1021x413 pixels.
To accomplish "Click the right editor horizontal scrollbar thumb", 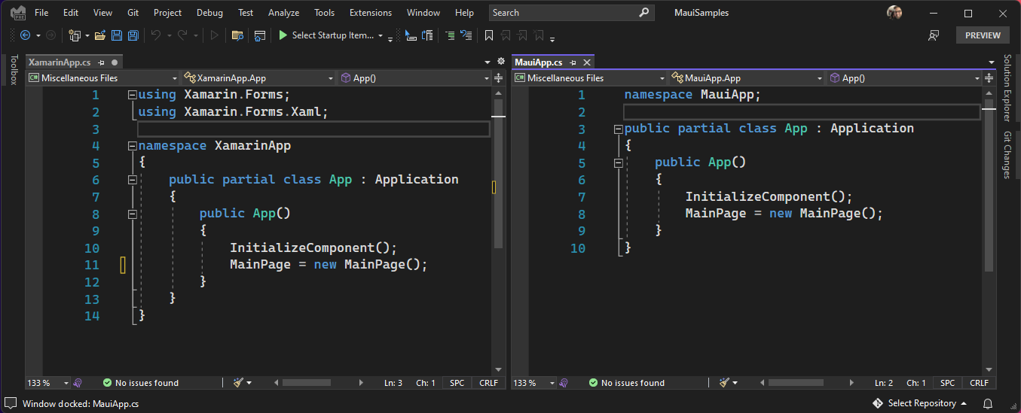I will click(796, 383).
